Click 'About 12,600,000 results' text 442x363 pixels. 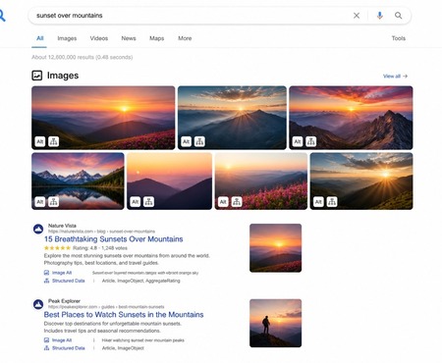coord(82,57)
